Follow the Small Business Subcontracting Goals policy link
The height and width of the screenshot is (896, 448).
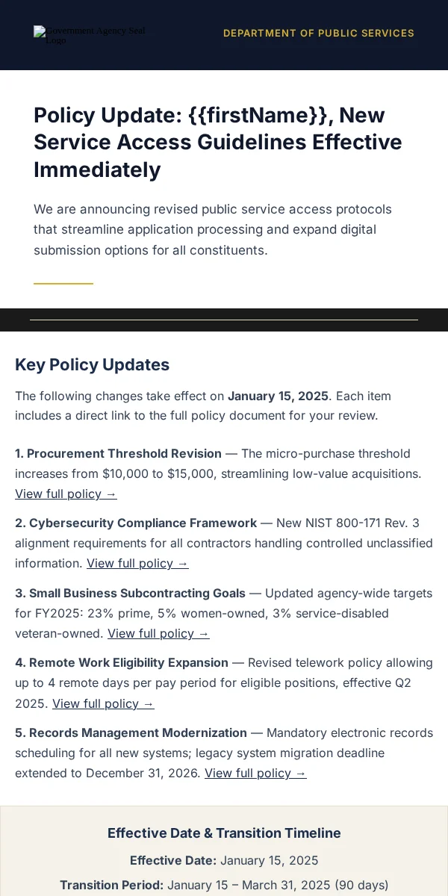click(x=158, y=634)
